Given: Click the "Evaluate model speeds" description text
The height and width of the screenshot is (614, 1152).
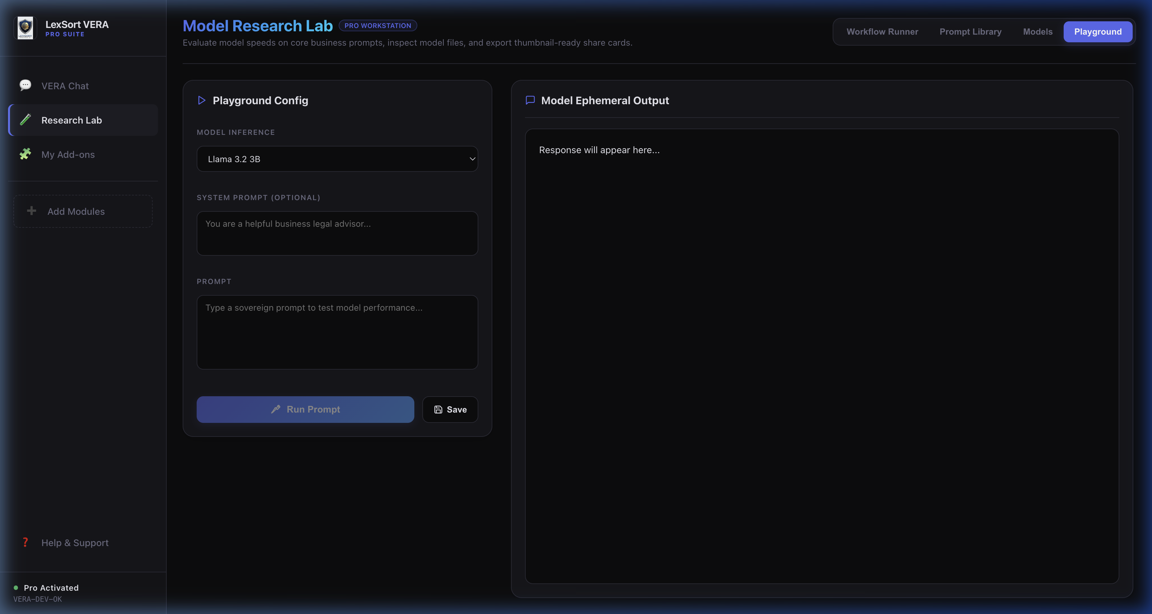Looking at the screenshot, I should 407,42.
